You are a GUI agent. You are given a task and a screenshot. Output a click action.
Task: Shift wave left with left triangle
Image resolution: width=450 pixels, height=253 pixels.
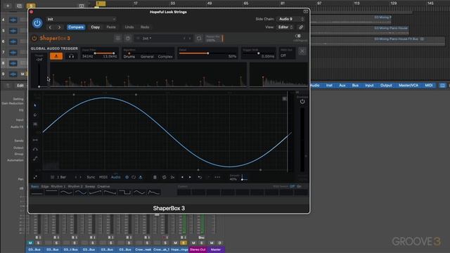tap(182, 177)
